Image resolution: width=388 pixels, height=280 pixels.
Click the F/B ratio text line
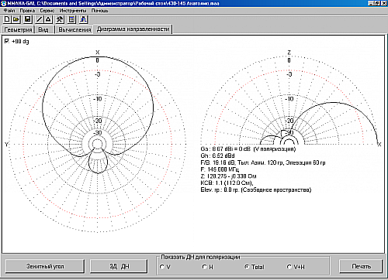click(263, 162)
